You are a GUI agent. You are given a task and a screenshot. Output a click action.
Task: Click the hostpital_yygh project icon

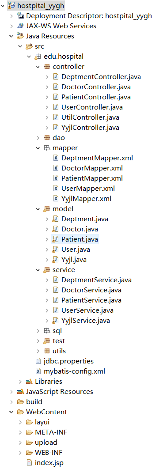pos(11,5)
